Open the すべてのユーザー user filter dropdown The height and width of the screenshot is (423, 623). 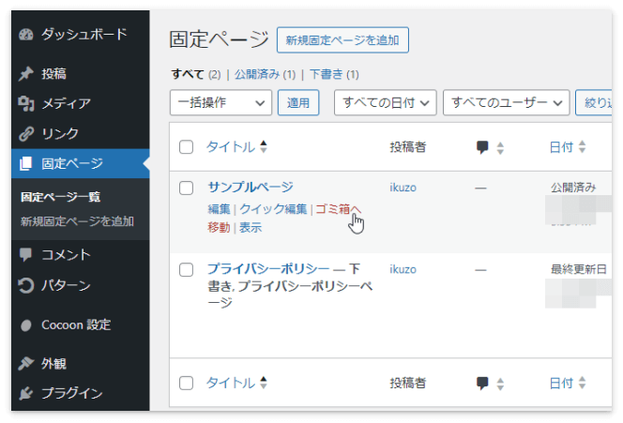[507, 103]
